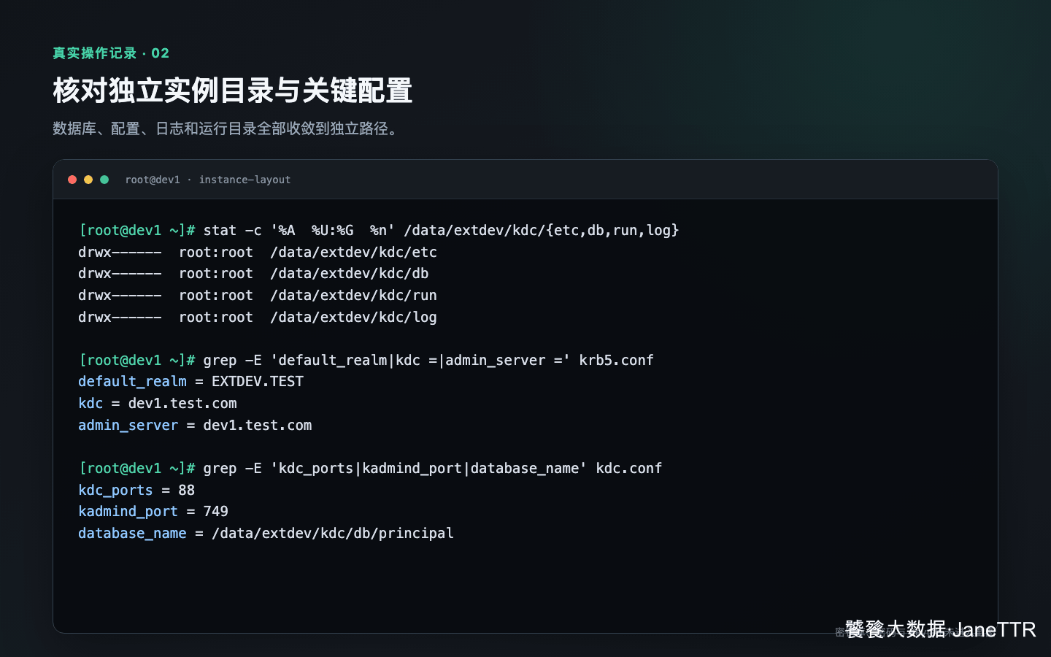
Task: Click the green maximize dot in terminal header
Action: pyautogui.click(x=104, y=180)
